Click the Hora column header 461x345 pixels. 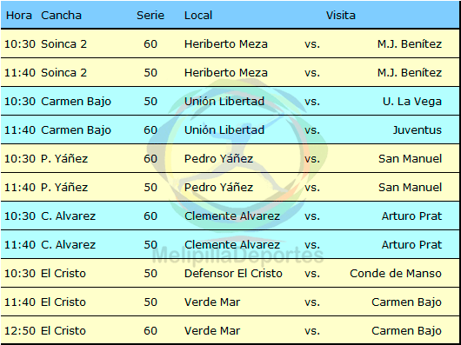coord(19,16)
